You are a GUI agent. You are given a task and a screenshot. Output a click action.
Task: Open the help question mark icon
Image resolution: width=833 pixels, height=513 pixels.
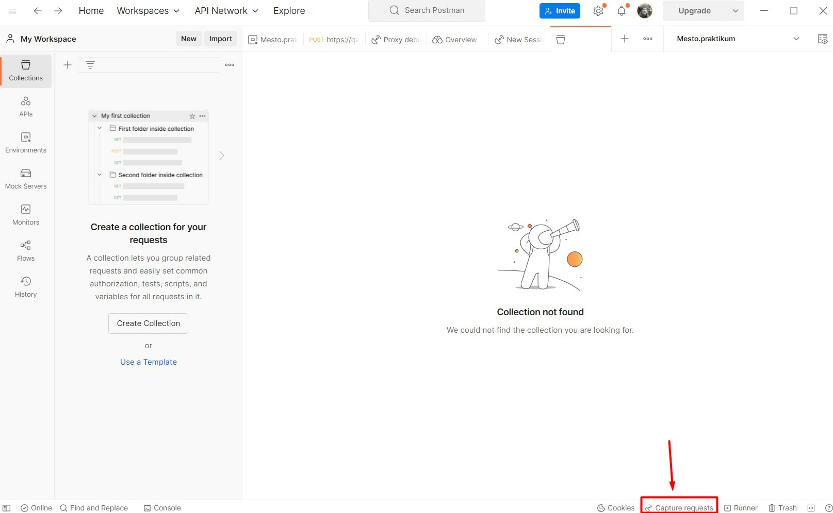[x=829, y=508]
